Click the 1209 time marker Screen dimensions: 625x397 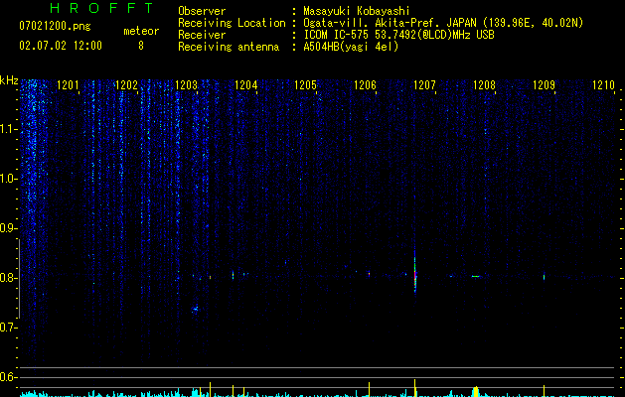545,85
